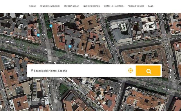Viewport: 181px width, 111px height.
Task: Click the white square building marker on the map
Action: pos(55,21)
